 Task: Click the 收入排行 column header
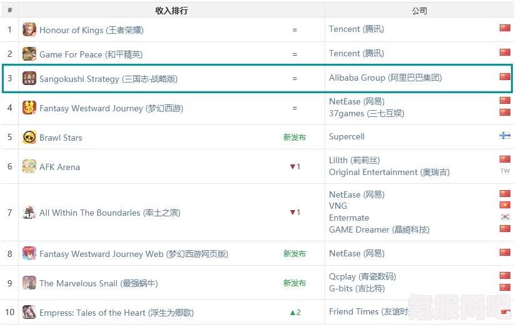171,11
